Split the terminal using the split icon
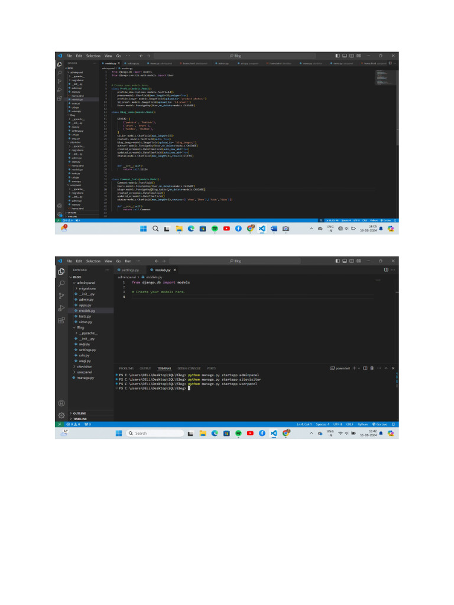 [365, 368]
